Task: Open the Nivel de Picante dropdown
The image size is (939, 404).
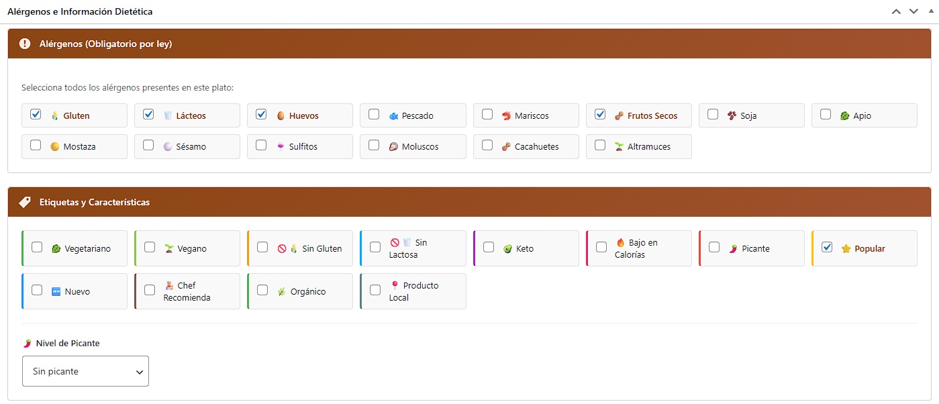Action: pos(85,370)
